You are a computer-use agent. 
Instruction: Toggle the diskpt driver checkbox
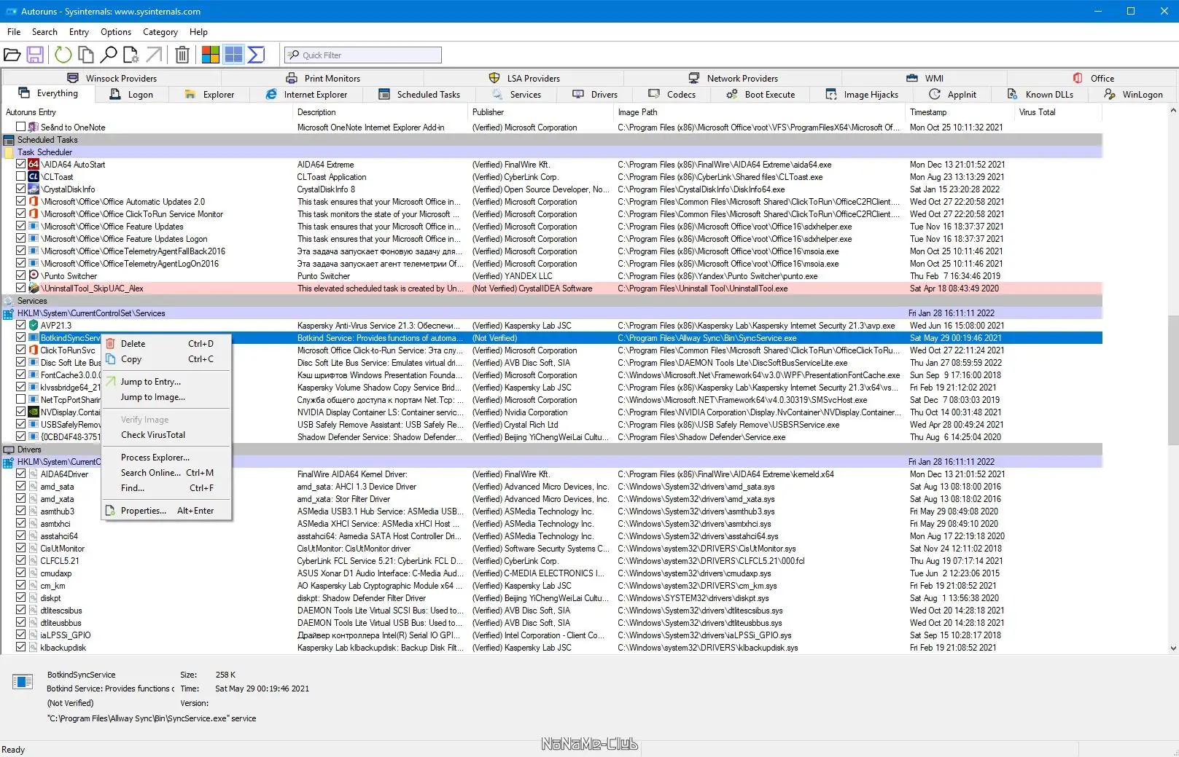tap(21, 597)
